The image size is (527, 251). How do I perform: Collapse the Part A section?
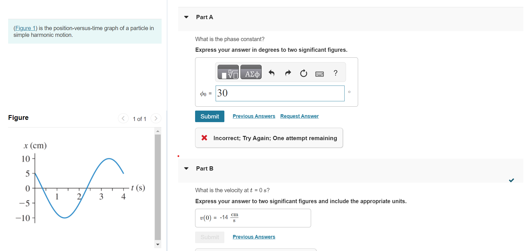pyautogui.click(x=186, y=17)
